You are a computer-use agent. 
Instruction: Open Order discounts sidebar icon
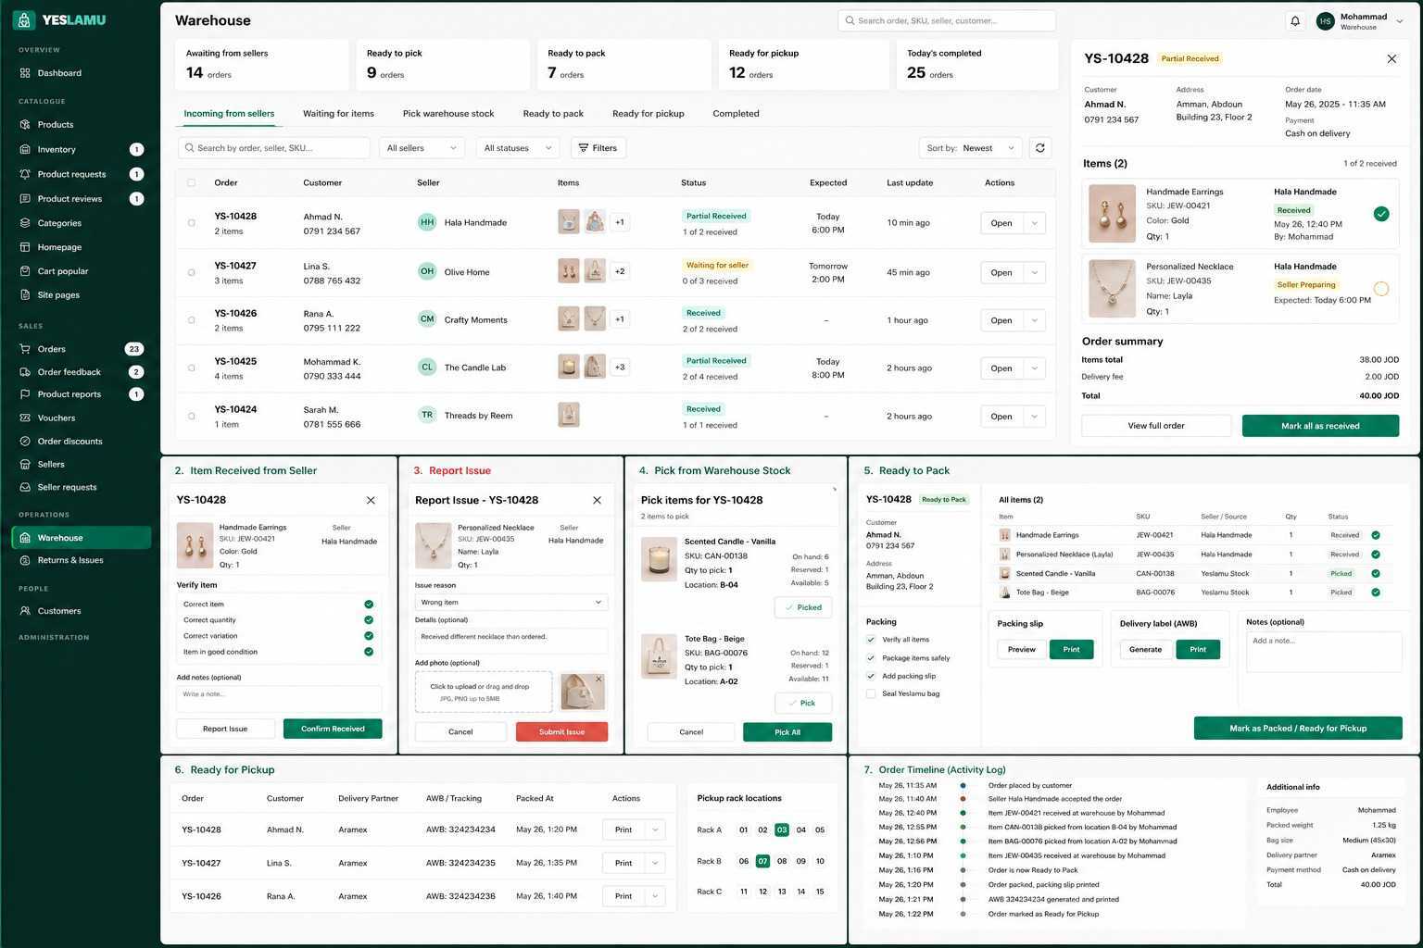(x=25, y=442)
